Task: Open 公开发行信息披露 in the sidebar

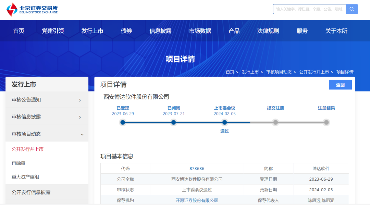Action: point(31,192)
